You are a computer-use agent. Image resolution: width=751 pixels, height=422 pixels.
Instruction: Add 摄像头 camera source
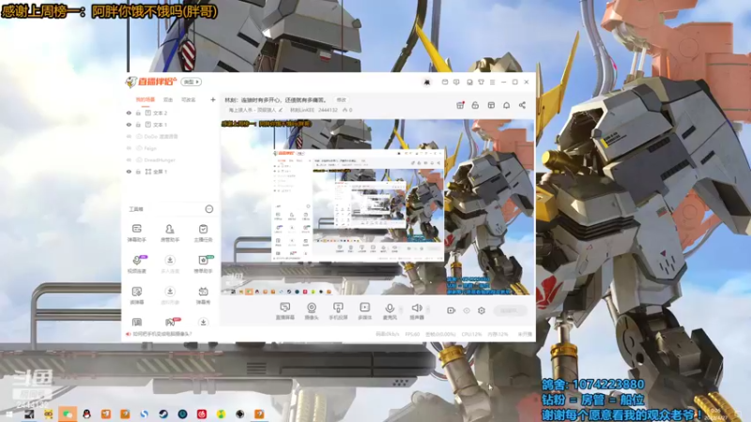312,311
